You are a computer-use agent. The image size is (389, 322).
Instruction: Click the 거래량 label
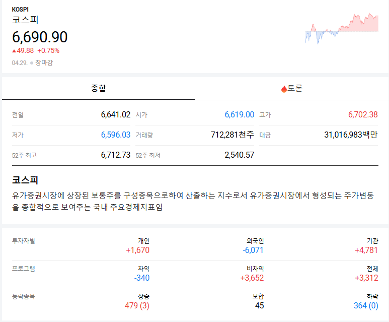coord(144,135)
